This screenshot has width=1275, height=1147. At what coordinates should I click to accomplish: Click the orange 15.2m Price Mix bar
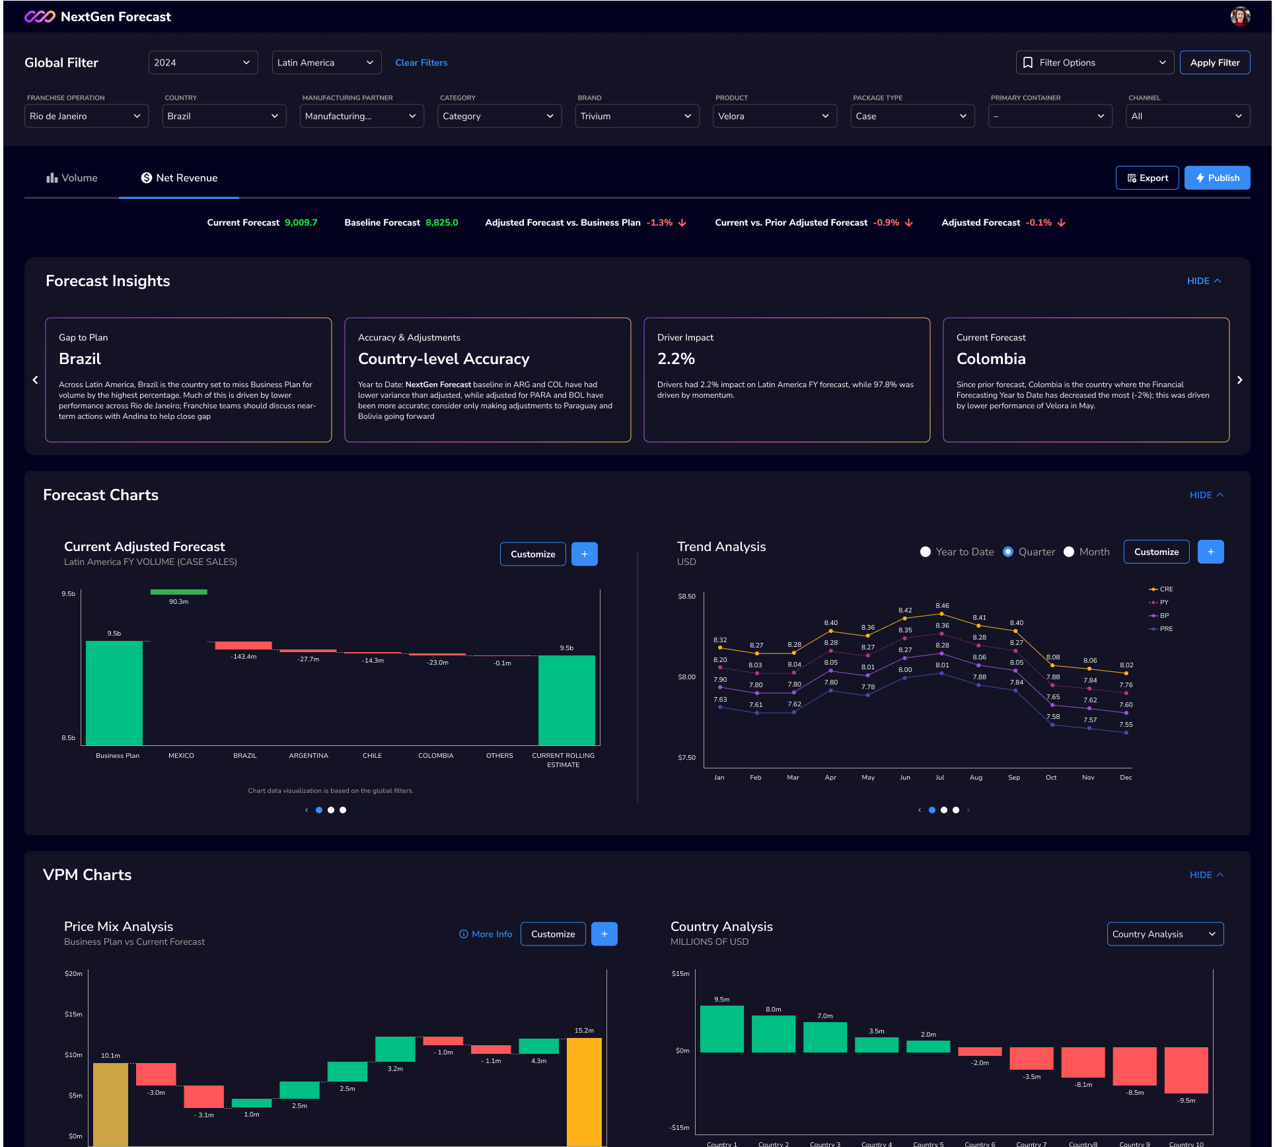(x=584, y=1091)
